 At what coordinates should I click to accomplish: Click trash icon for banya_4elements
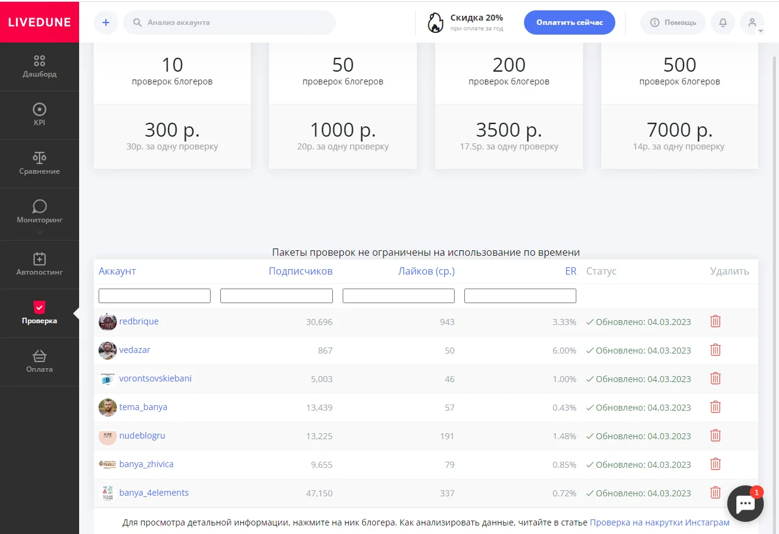coord(715,493)
